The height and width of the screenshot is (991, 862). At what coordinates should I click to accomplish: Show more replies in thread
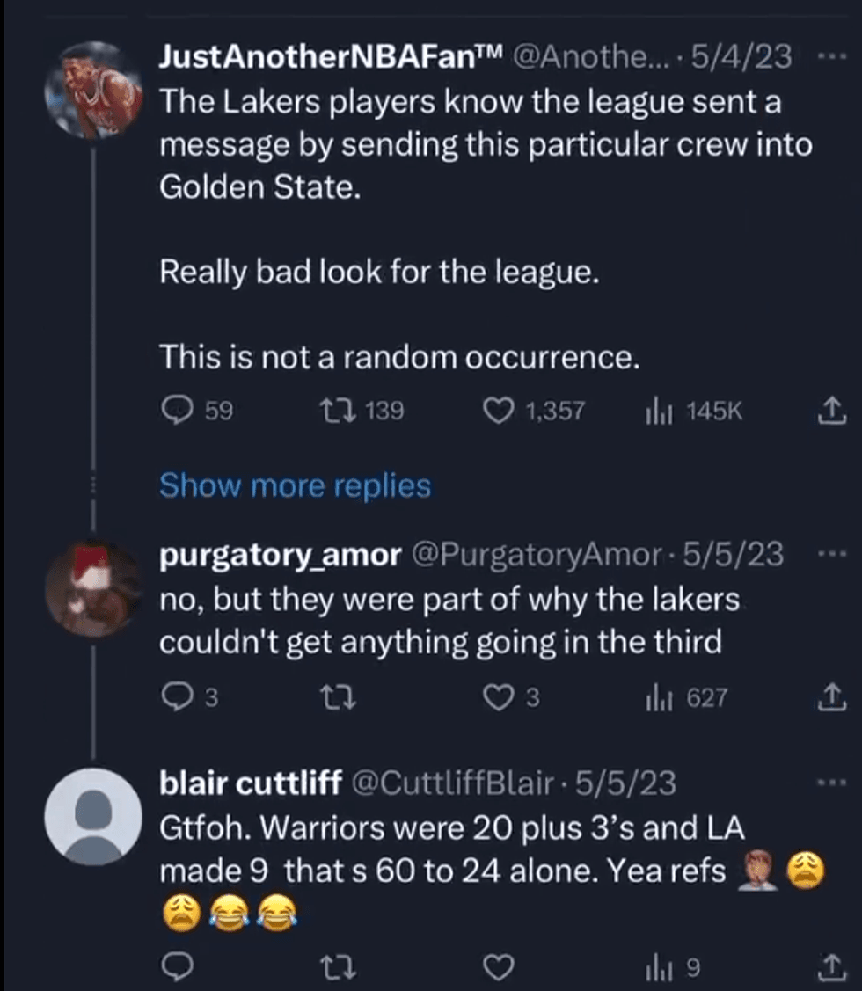tap(295, 485)
